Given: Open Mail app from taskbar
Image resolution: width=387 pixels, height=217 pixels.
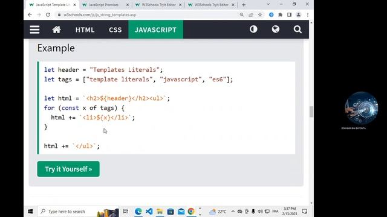Looking at the screenshot, I should [x=181, y=211].
